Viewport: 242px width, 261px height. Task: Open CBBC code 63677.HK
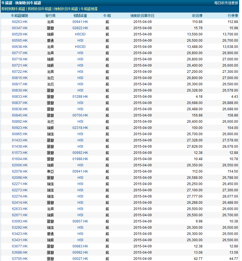pyautogui.click(x=20, y=246)
